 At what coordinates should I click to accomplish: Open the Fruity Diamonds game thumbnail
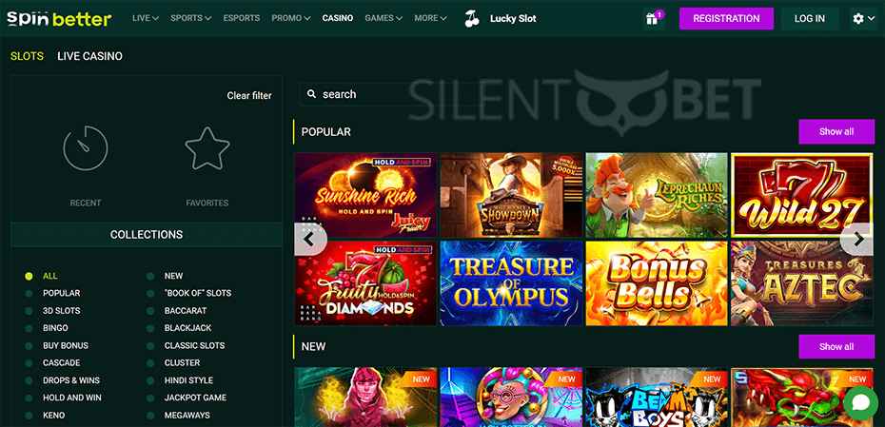pos(365,283)
